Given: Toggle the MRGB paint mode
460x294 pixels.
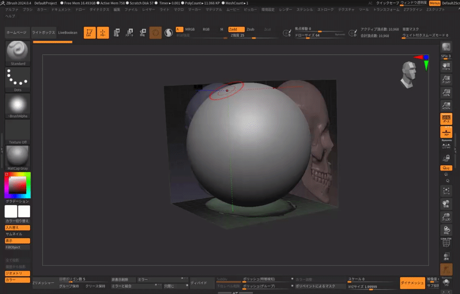Looking at the screenshot, I should 190,29.
